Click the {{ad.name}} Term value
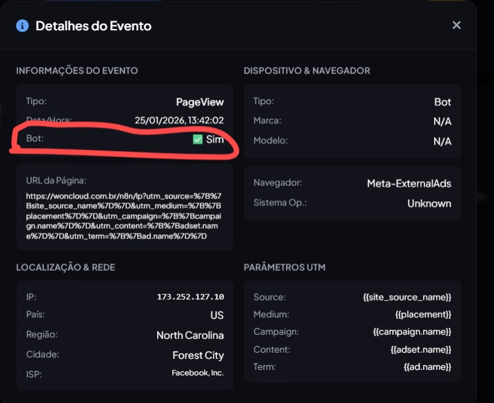This screenshot has width=494, height=403. (428, 368)
